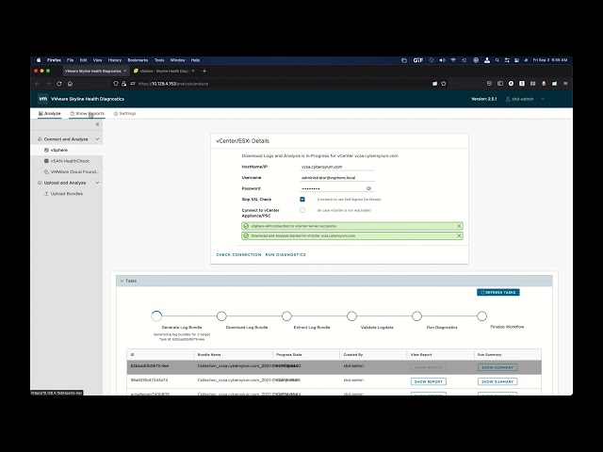Select vSphere in the sidebar

click(67, 151)
